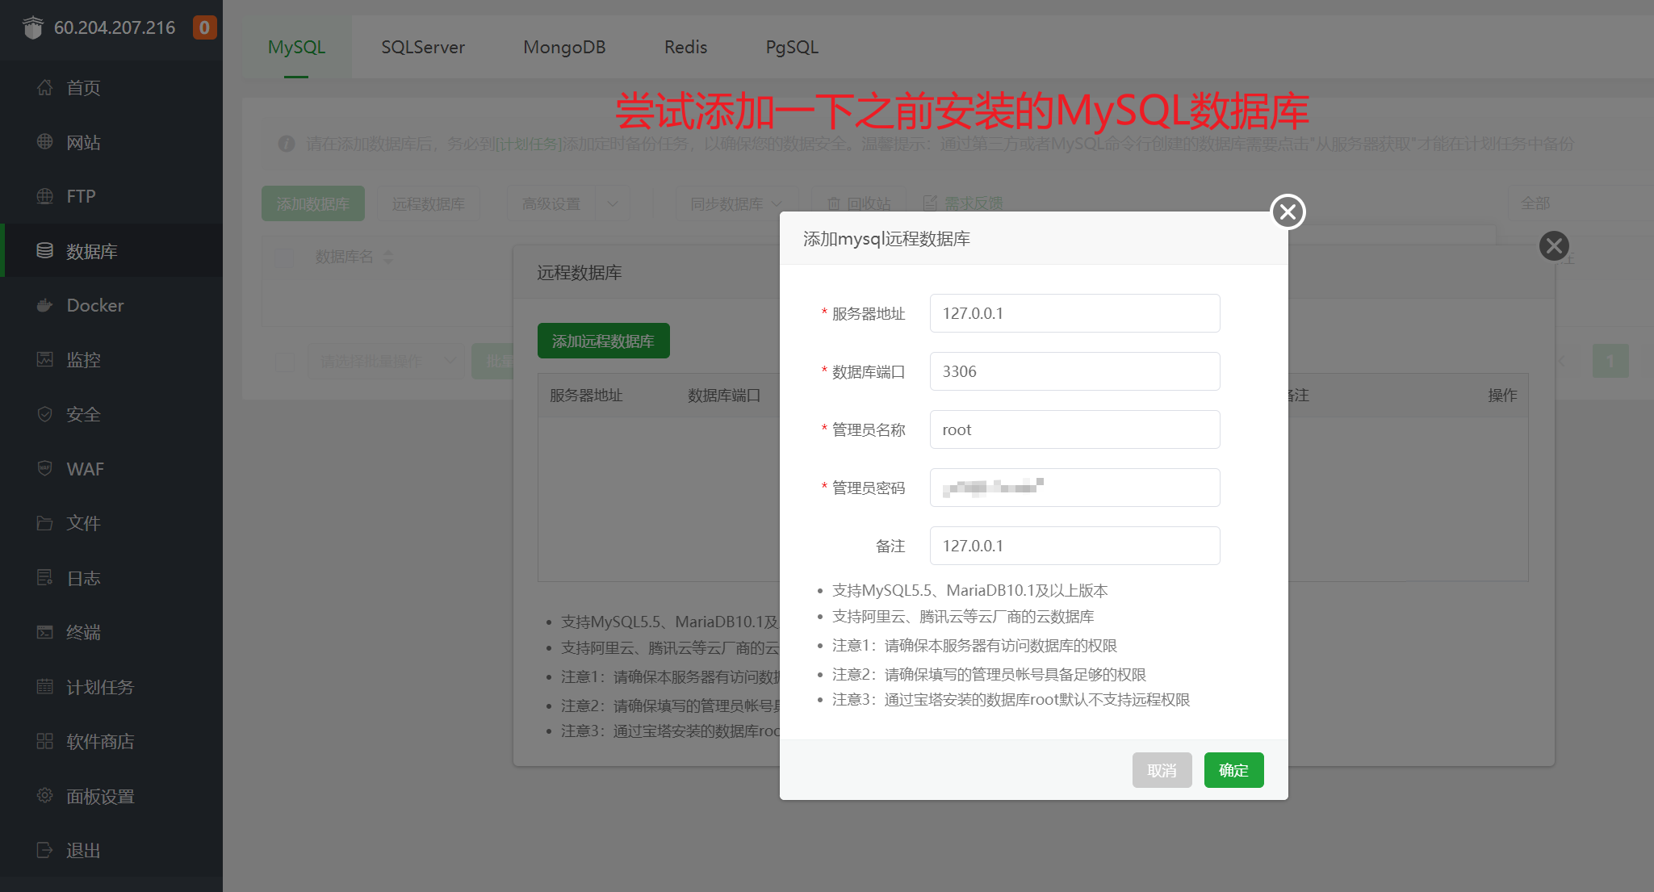
Task: Click the 回收站 button
Action: [860, 203]
